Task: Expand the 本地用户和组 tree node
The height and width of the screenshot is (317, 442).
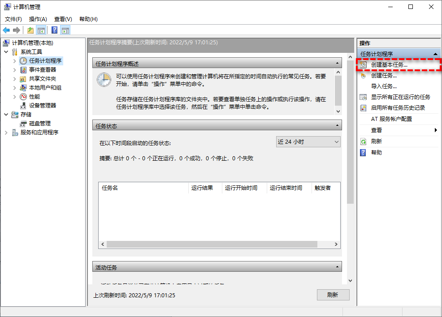Action: [15, 88]
